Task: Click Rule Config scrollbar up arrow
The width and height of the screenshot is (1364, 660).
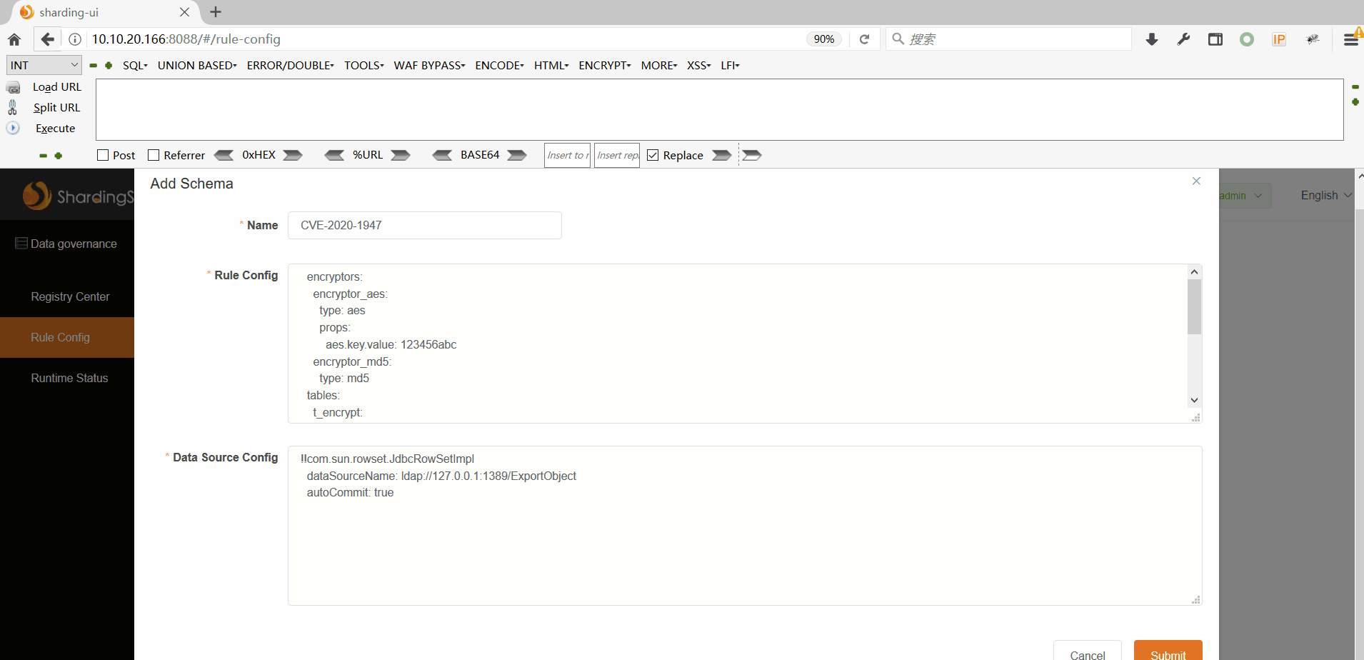Action: tap(1194, 271)
